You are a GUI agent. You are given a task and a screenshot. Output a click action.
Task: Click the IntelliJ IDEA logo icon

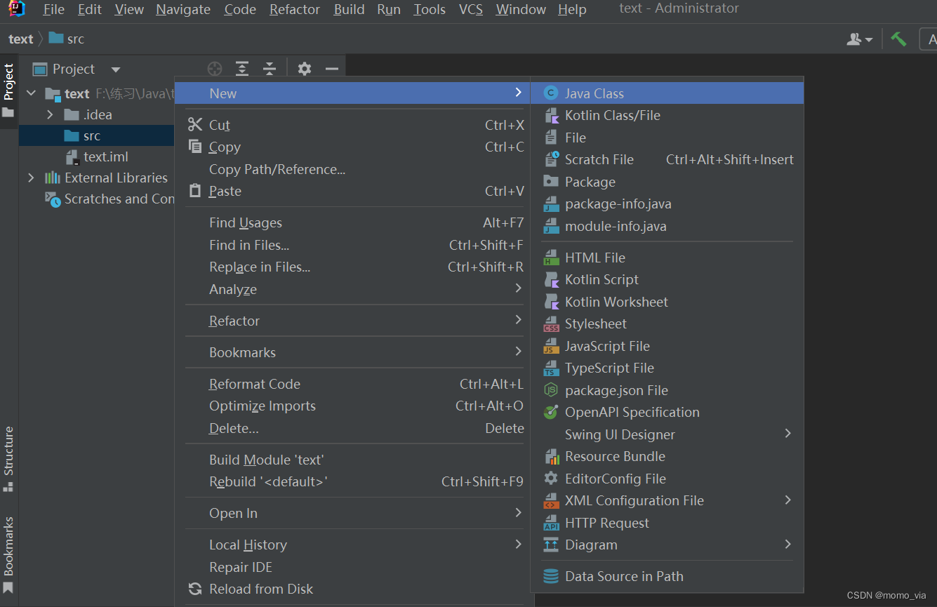coord(17,8)
